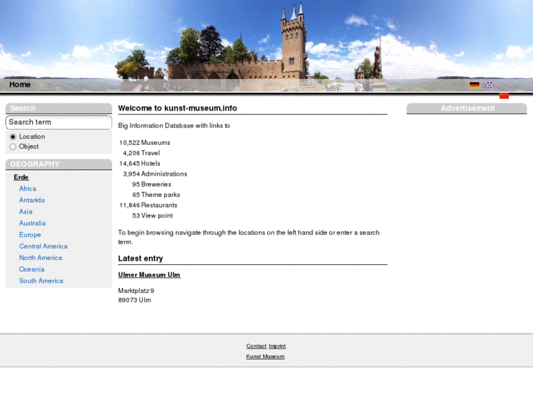Viewport: 533px width, 399px height.
Task: Select the Location radio button
Action: pyautogui.click(x=13, y=136)
